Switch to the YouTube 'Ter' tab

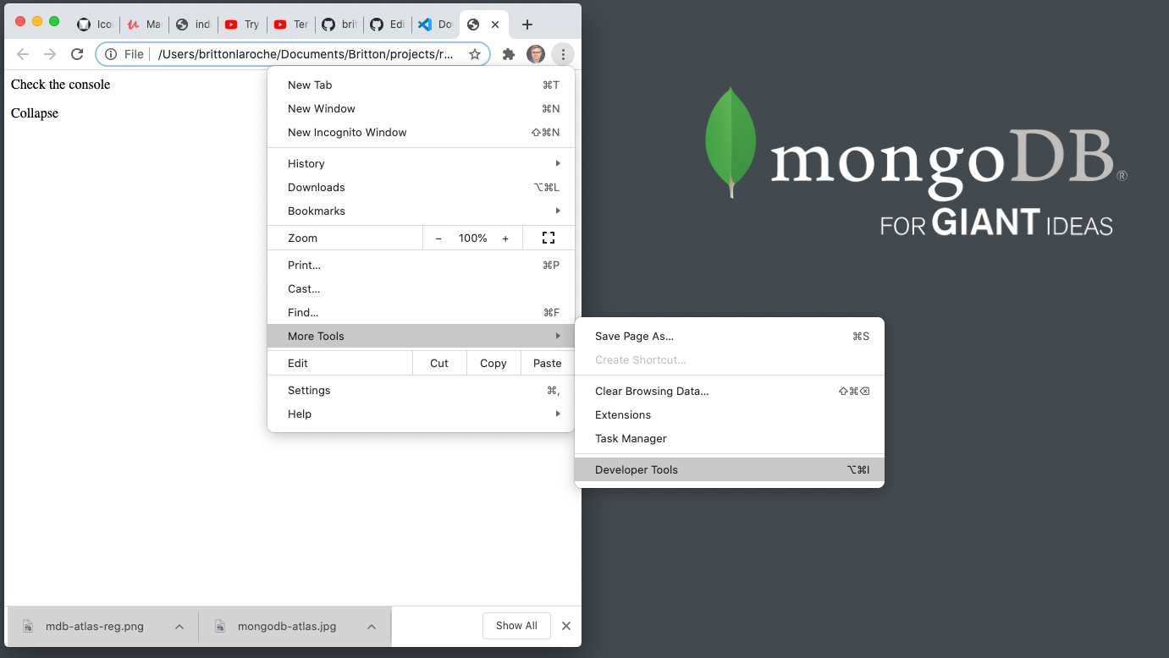(x=290, y=25)
